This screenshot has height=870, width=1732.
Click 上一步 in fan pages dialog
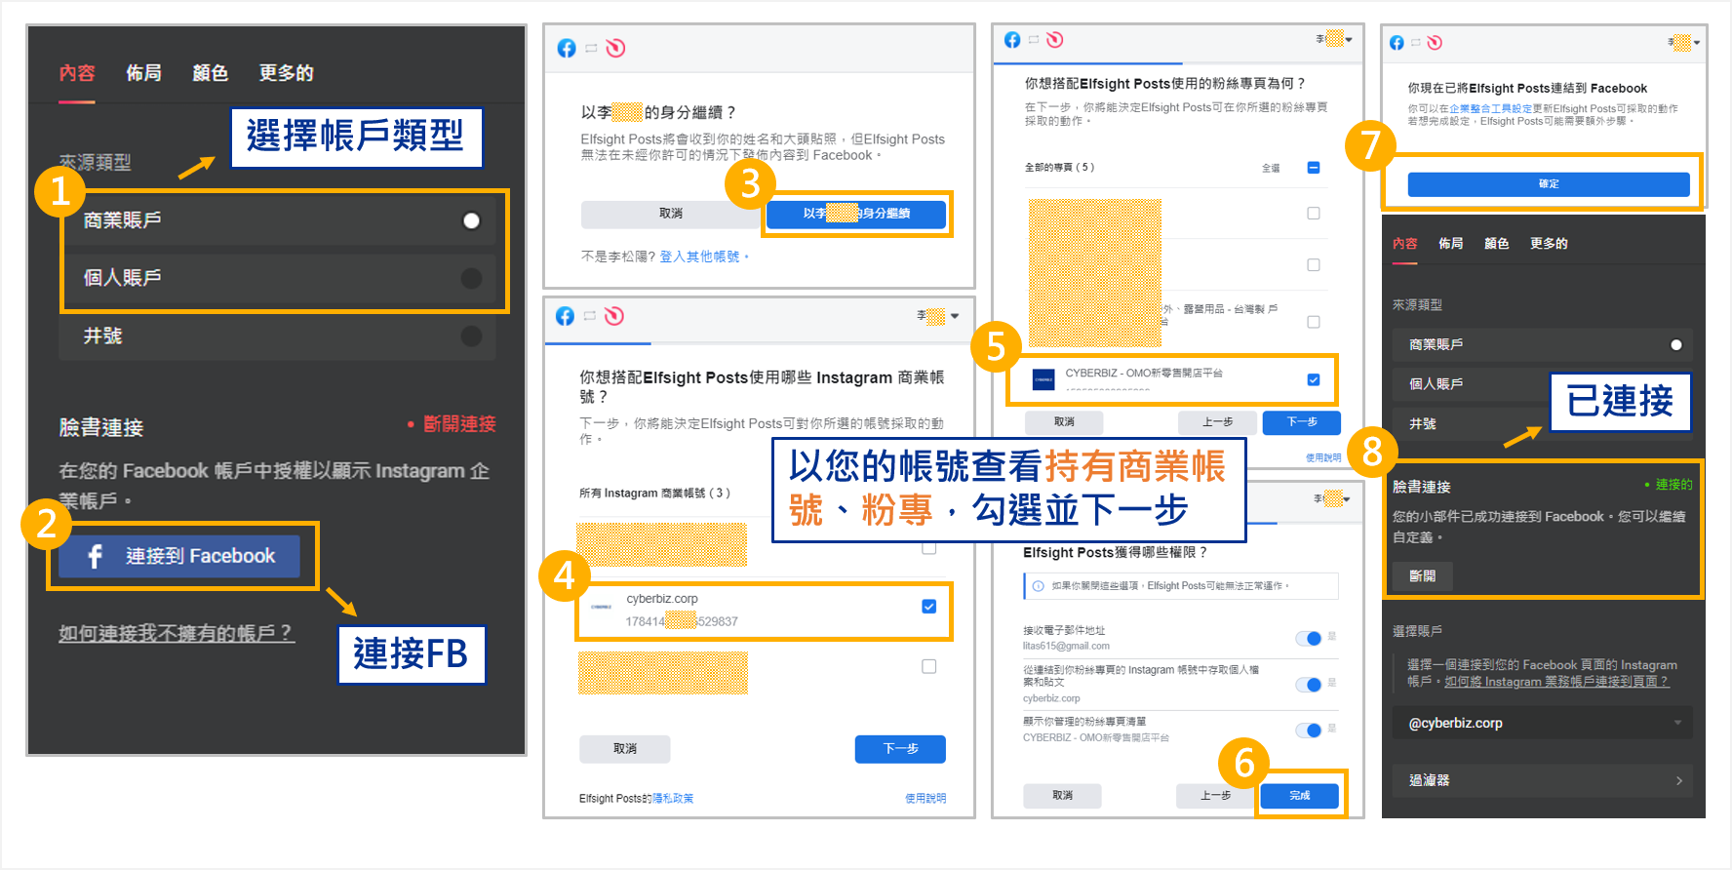tap(1217, 422)
